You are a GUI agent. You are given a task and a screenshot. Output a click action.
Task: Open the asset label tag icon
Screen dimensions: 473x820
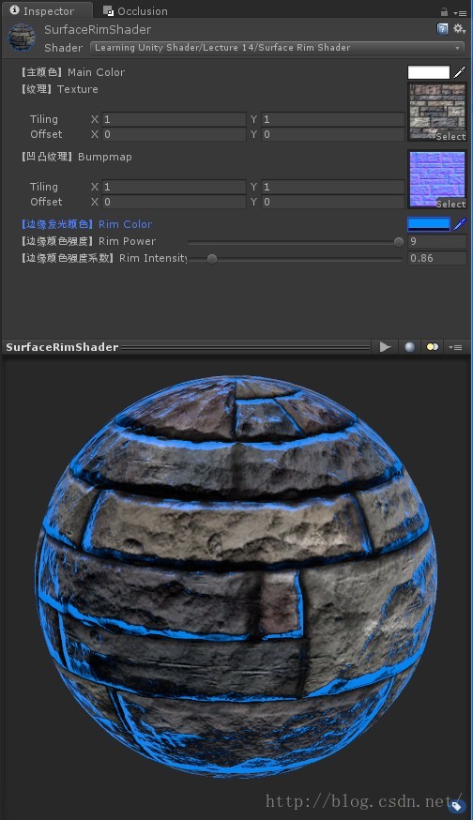point(457,805)
